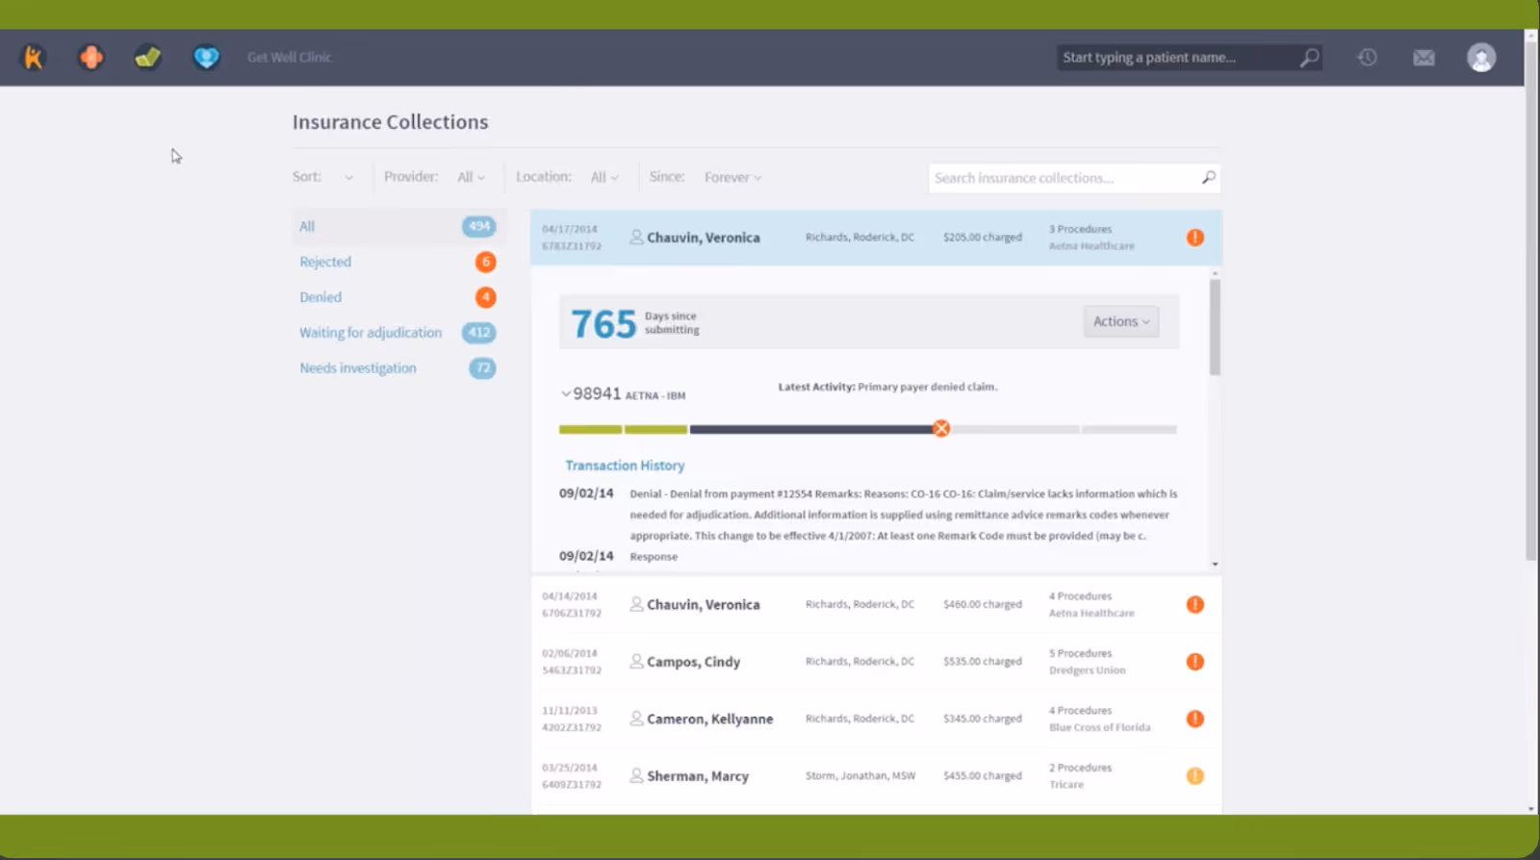Click the insurance collections search magnifier icon

[1209, 177]
